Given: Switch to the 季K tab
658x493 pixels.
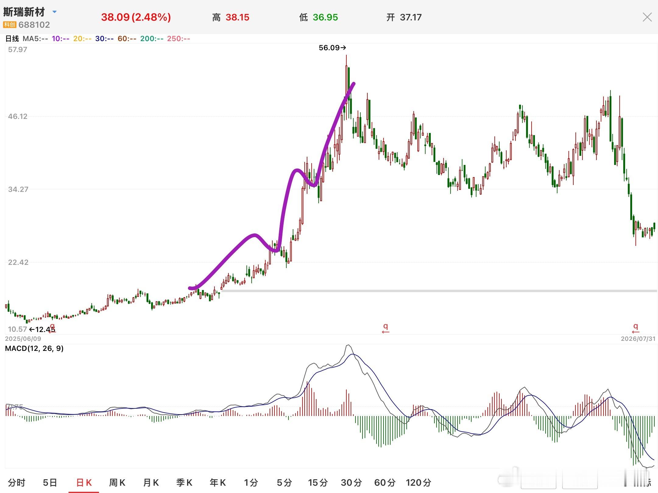Looking at the screenshot, I should click(x=184, y=483).
